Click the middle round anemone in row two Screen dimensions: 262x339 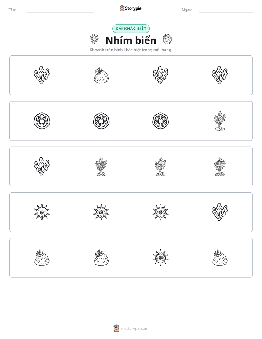click(x=101, y=121)
